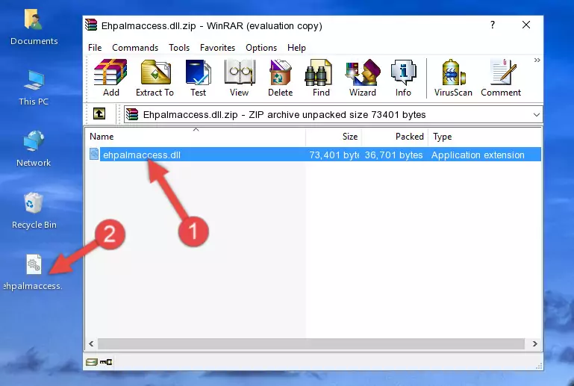
Task: Add an archive Comment
Action: click(501, 78)
